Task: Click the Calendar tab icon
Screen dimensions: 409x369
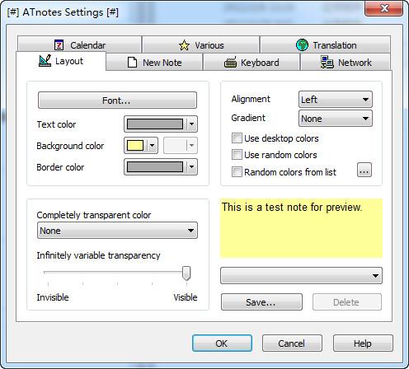Action: click(x=59, y=45)
